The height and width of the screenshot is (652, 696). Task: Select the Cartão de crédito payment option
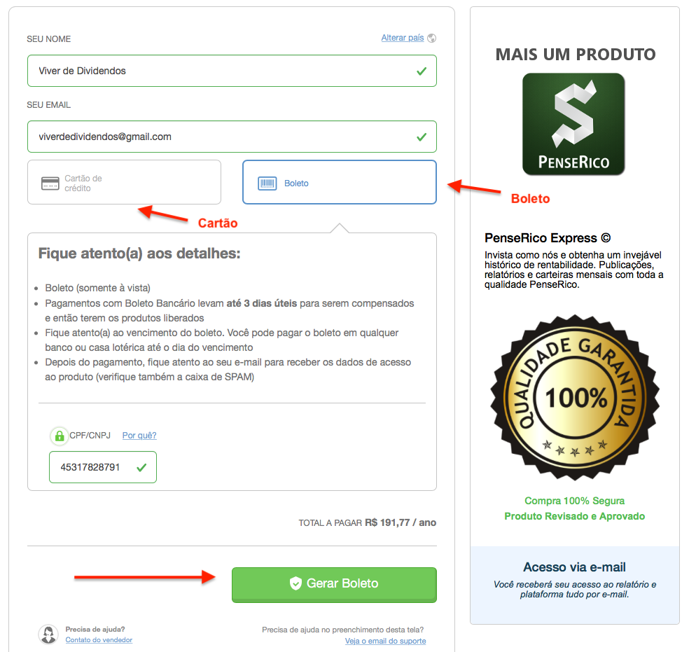coord(125,182)
